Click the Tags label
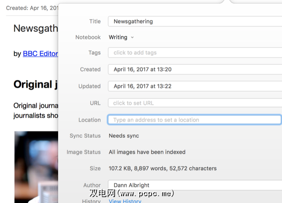This screenshot has height=203, width=282. click(x=94, y=53)
